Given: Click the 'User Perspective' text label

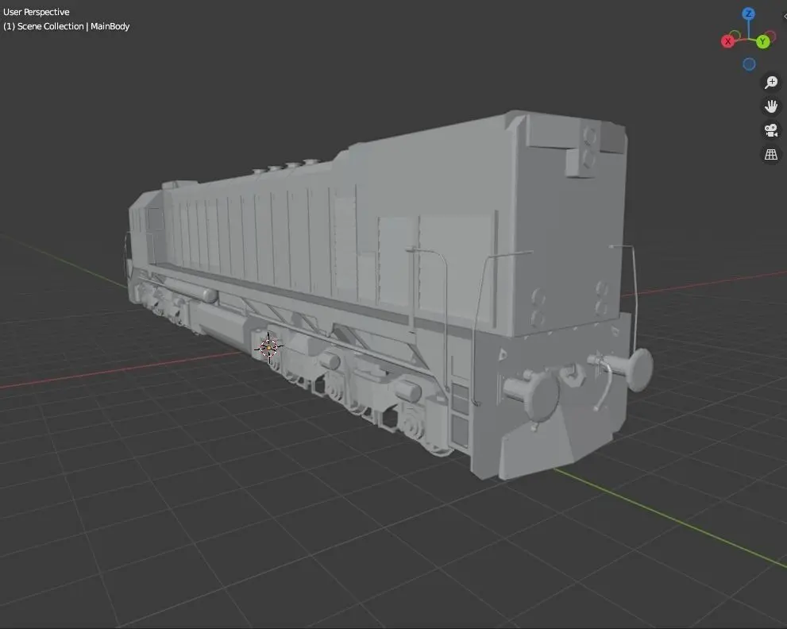Looking at the screenshot, I should (37, 12).
